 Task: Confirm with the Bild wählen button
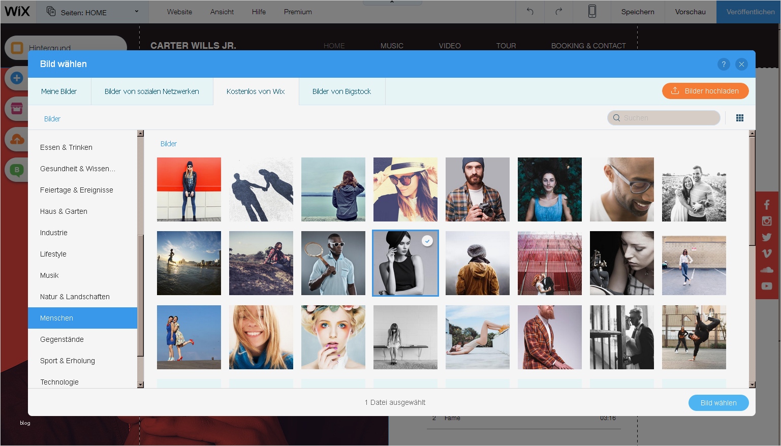[x=718, y=403]
